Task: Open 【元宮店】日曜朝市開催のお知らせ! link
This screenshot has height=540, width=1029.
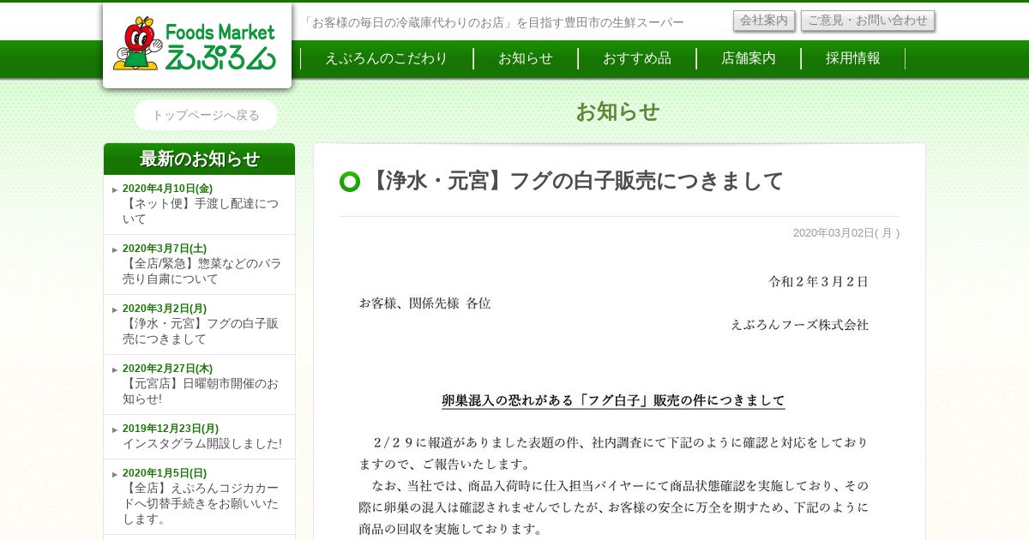Action: (x=201, y=392)
